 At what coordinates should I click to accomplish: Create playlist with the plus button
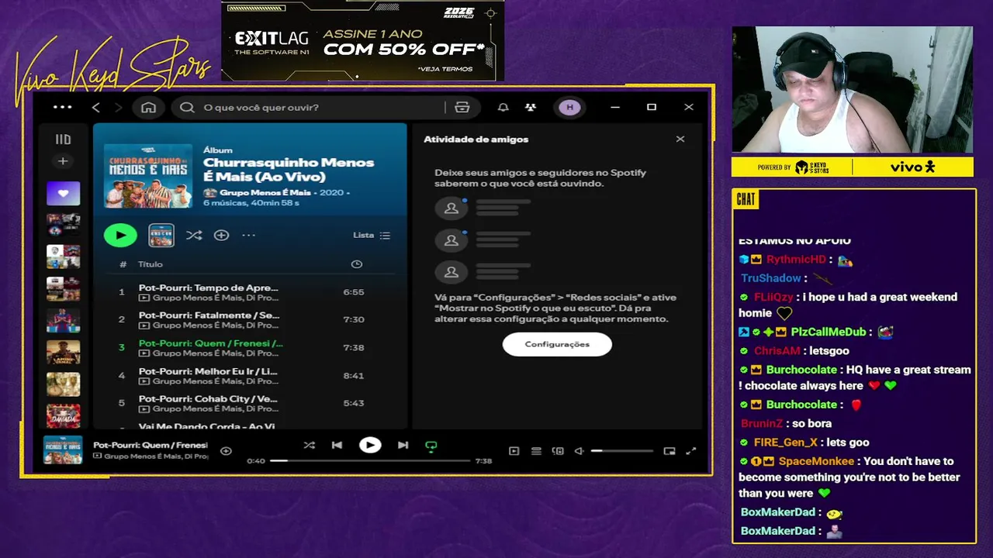(63, 161)
